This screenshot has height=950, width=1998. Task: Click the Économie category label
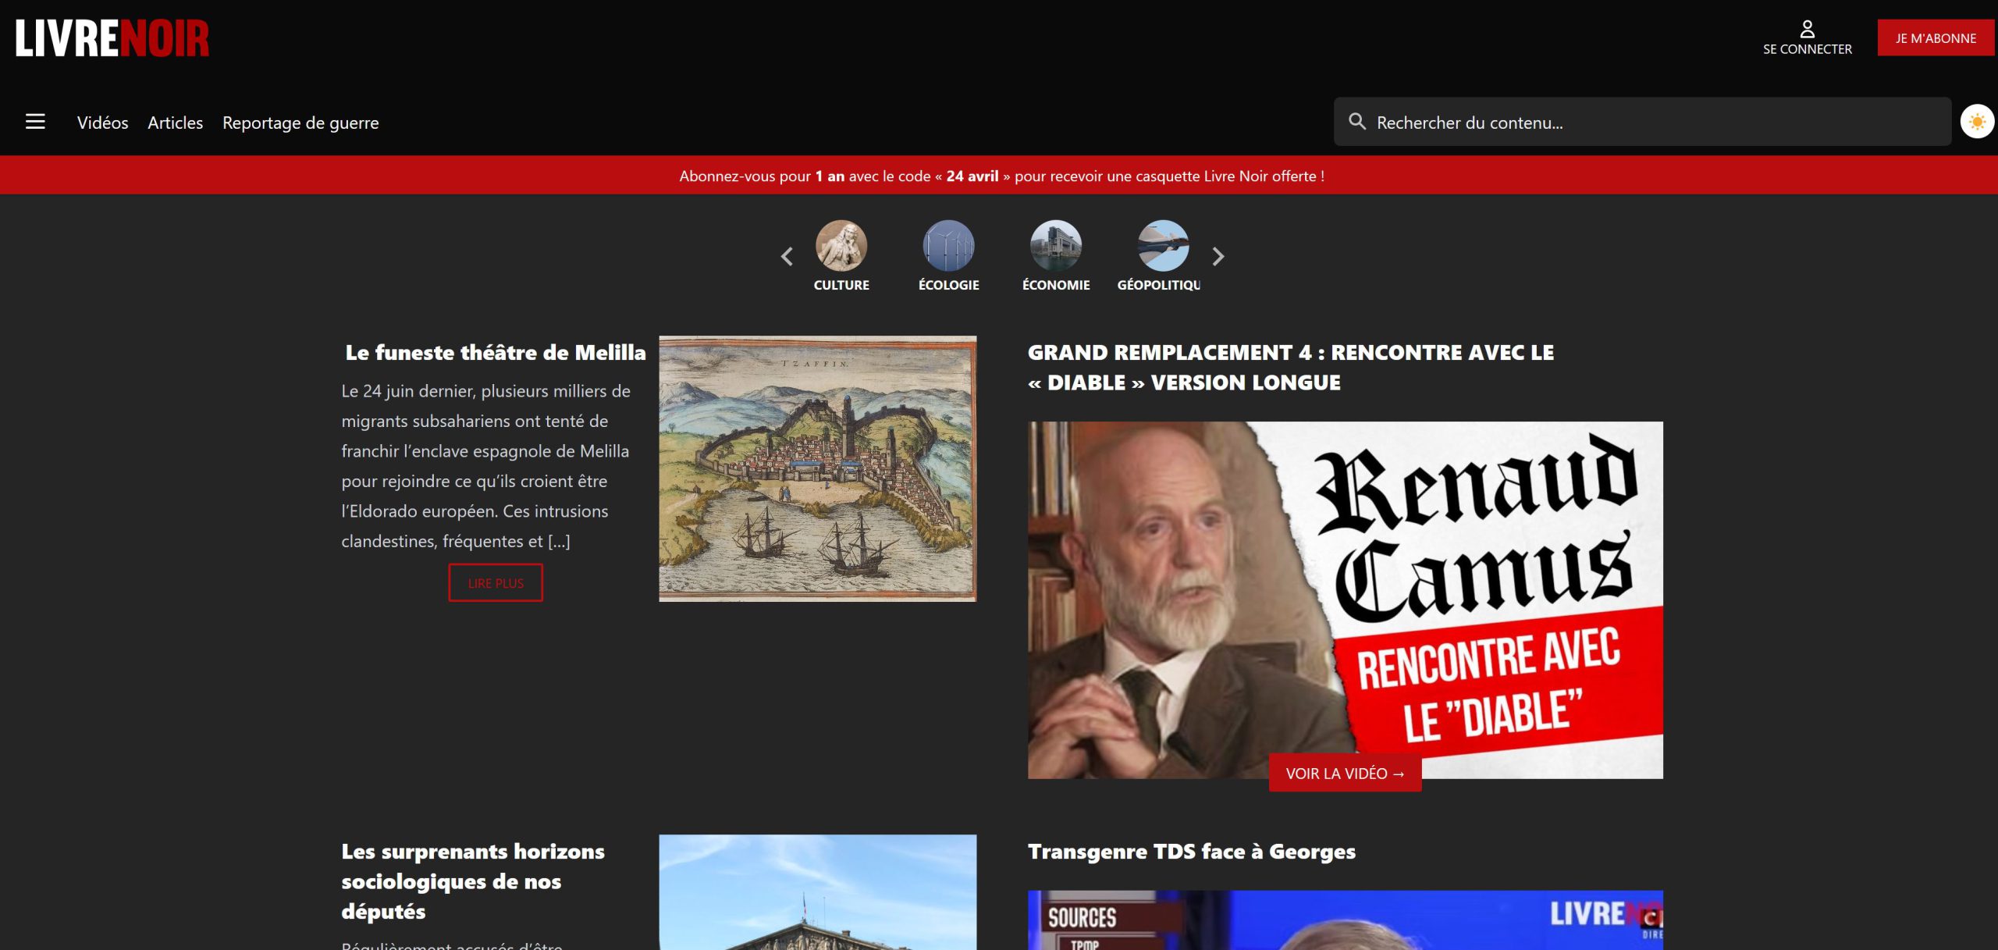1056,286
